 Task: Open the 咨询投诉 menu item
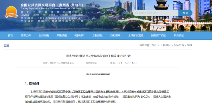80,36
